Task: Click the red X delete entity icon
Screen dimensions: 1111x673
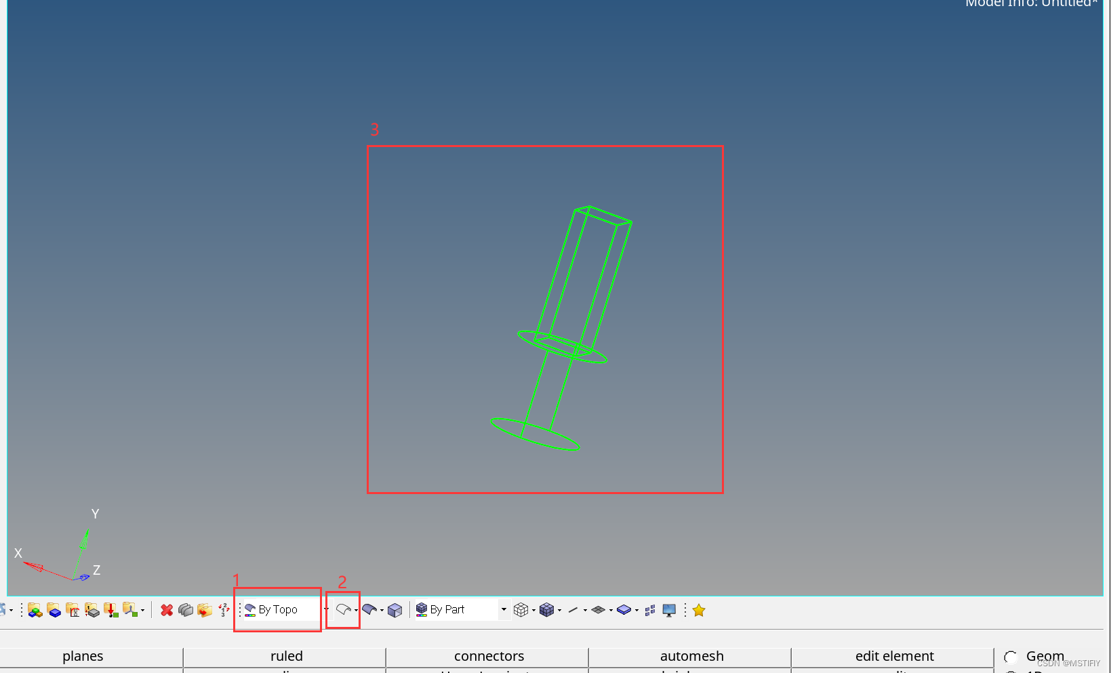Action: pos(167,610)
